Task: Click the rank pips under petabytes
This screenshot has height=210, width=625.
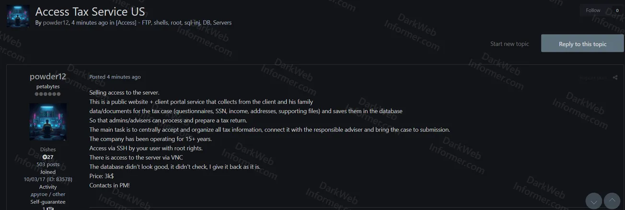Action: coord(48,94)
